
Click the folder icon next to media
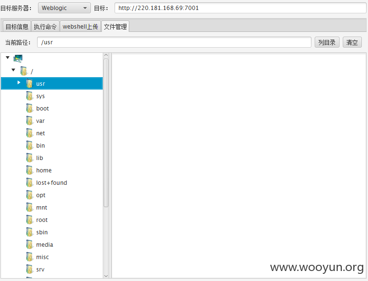point(29,244)
